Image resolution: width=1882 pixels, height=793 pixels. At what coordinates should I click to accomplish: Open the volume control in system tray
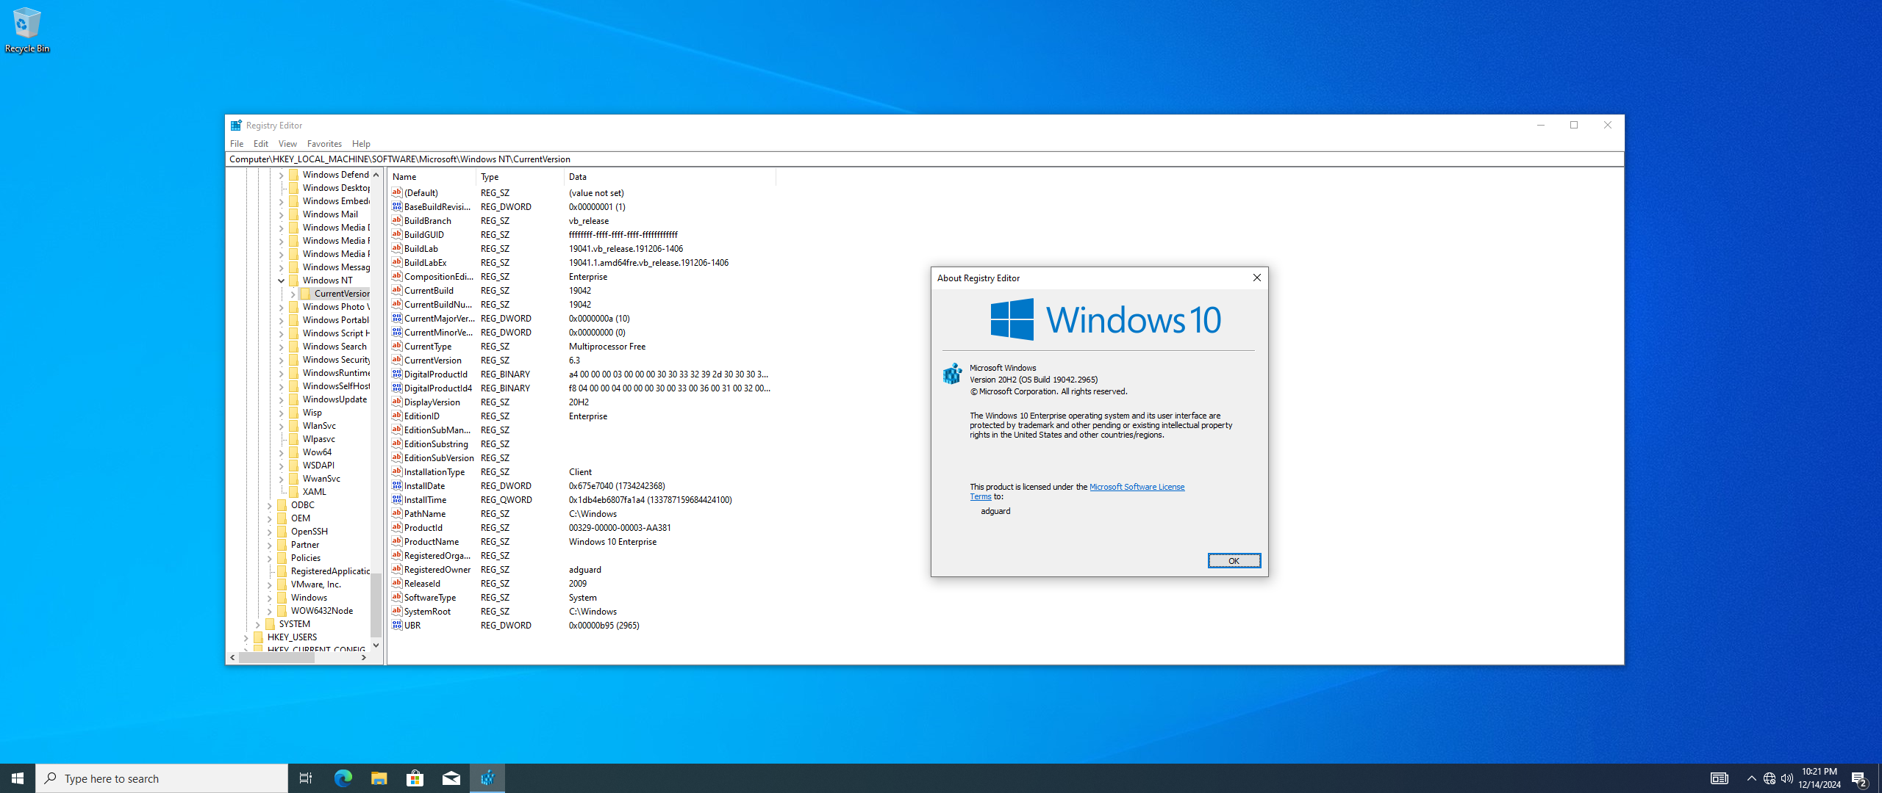pos(1787,778)
